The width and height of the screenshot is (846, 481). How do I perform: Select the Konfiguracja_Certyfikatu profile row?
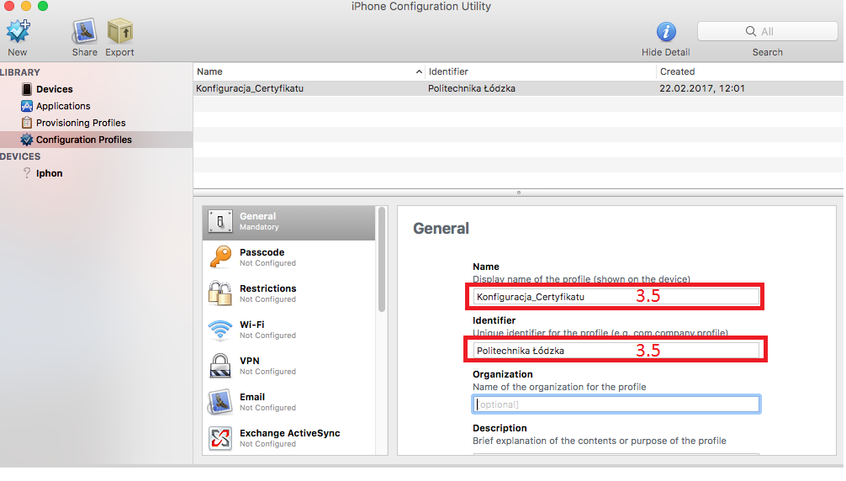pyautogui.click(x=518, y=88)
